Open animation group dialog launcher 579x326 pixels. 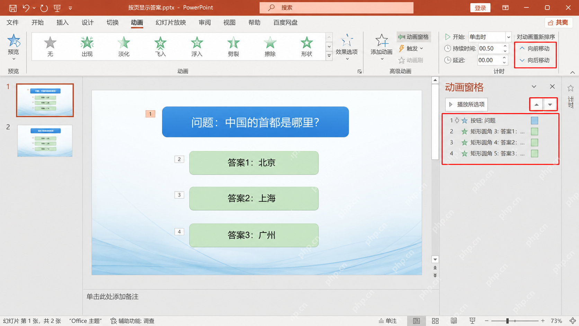coord(359,71)
